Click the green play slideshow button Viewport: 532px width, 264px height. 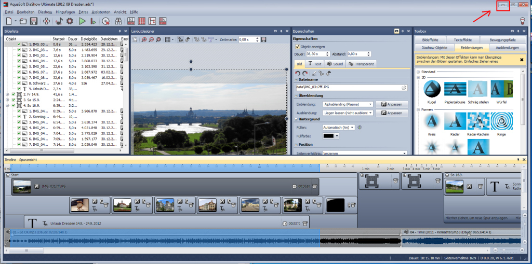[82, 21]
